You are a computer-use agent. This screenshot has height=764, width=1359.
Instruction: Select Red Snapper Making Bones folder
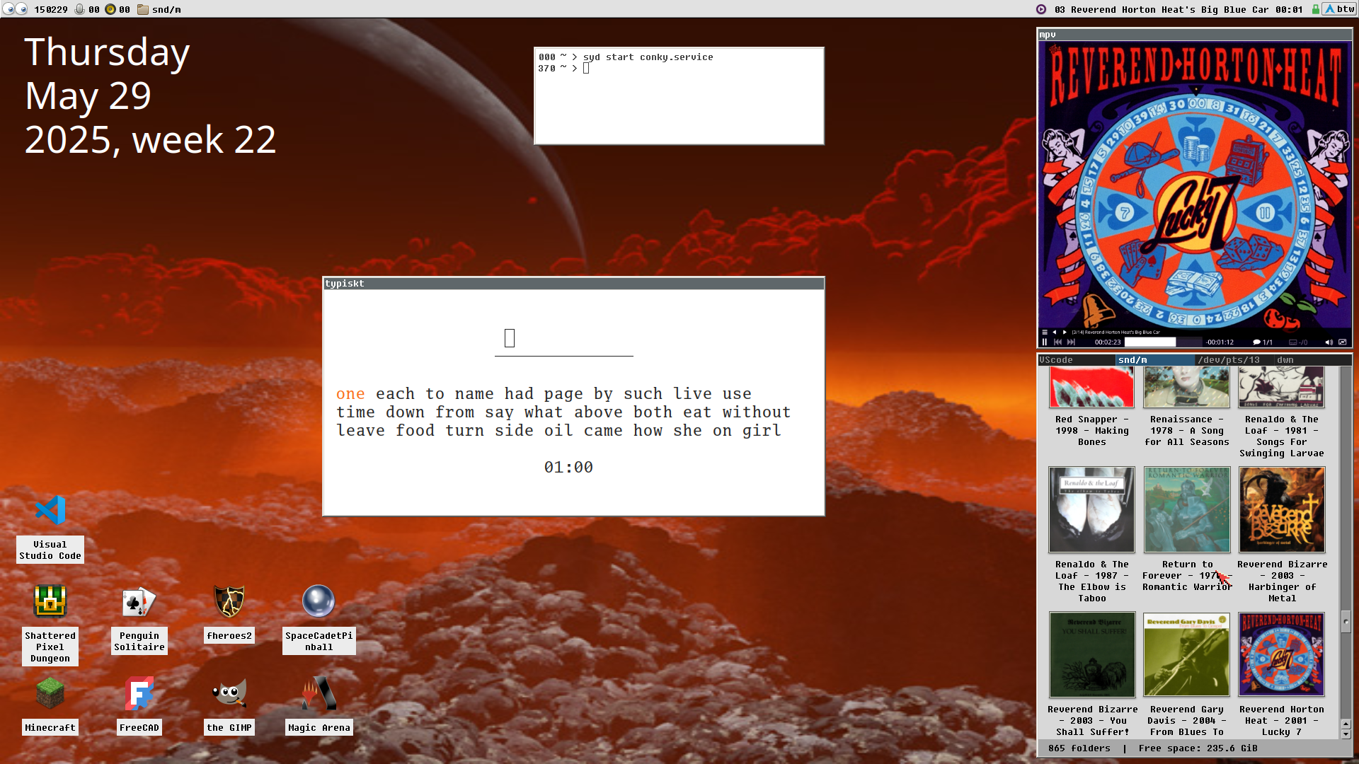coord(1091,407)
